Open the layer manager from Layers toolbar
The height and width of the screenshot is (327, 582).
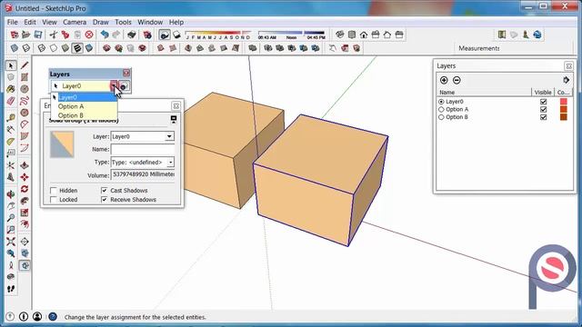coord(124,86)
